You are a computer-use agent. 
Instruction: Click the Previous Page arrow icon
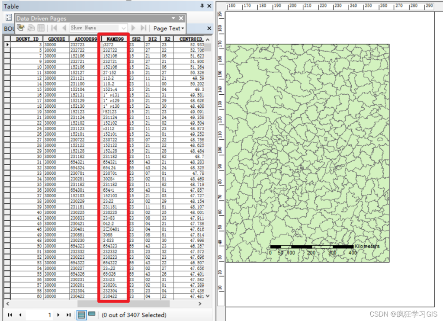64,28
